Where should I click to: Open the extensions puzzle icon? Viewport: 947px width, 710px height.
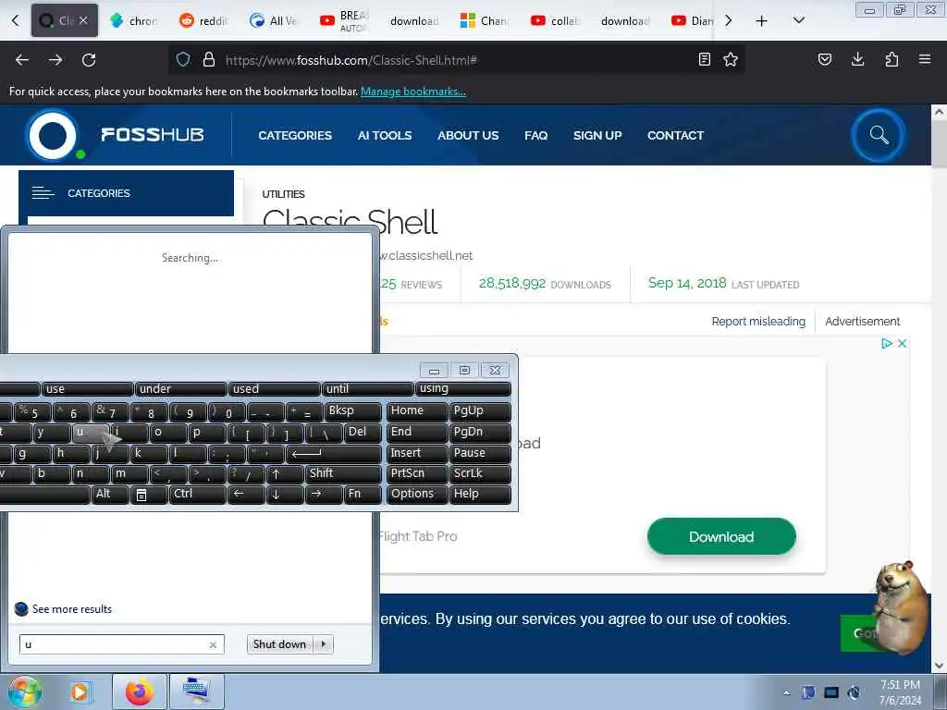[x=892, y=59]
